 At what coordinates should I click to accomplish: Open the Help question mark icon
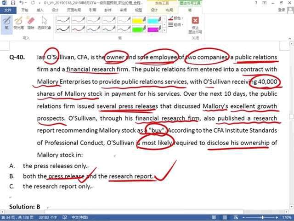tap(256, 3)
